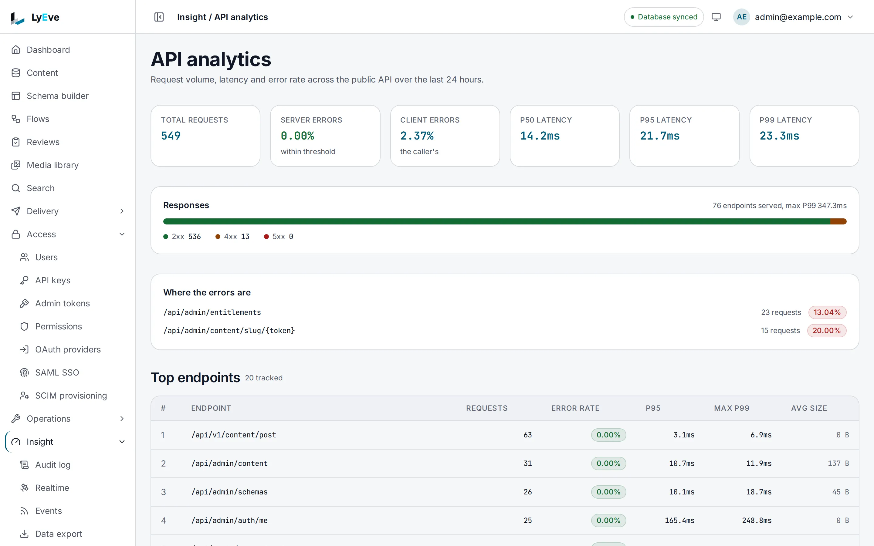Click the AE user avatar
This screenshot has height=546, width=874.
[741, 17]
